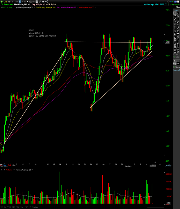Switch to the 15m timeframe
The width and height of the screenshot is (180, 209).
[16, 2]
